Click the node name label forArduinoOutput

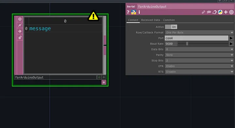click(x=55, y=77)
